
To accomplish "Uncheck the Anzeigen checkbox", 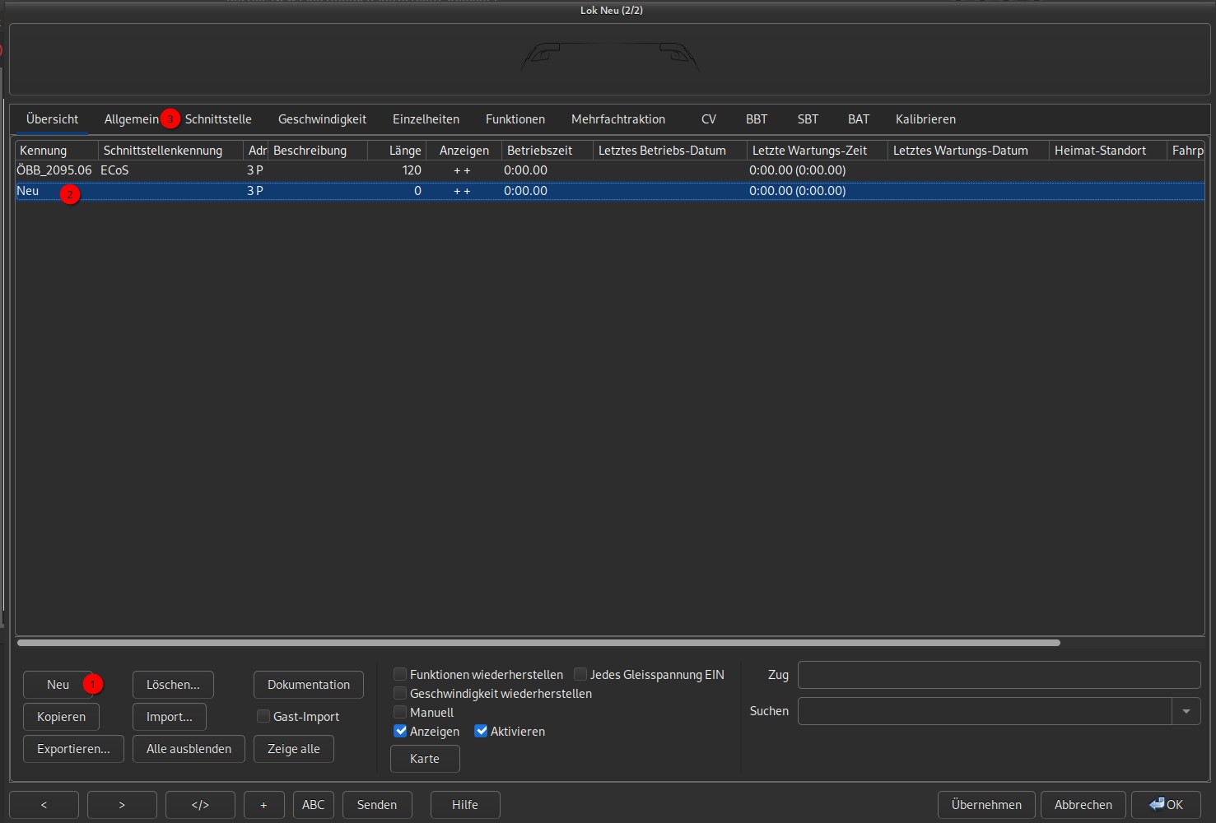I will click(400, 732).
